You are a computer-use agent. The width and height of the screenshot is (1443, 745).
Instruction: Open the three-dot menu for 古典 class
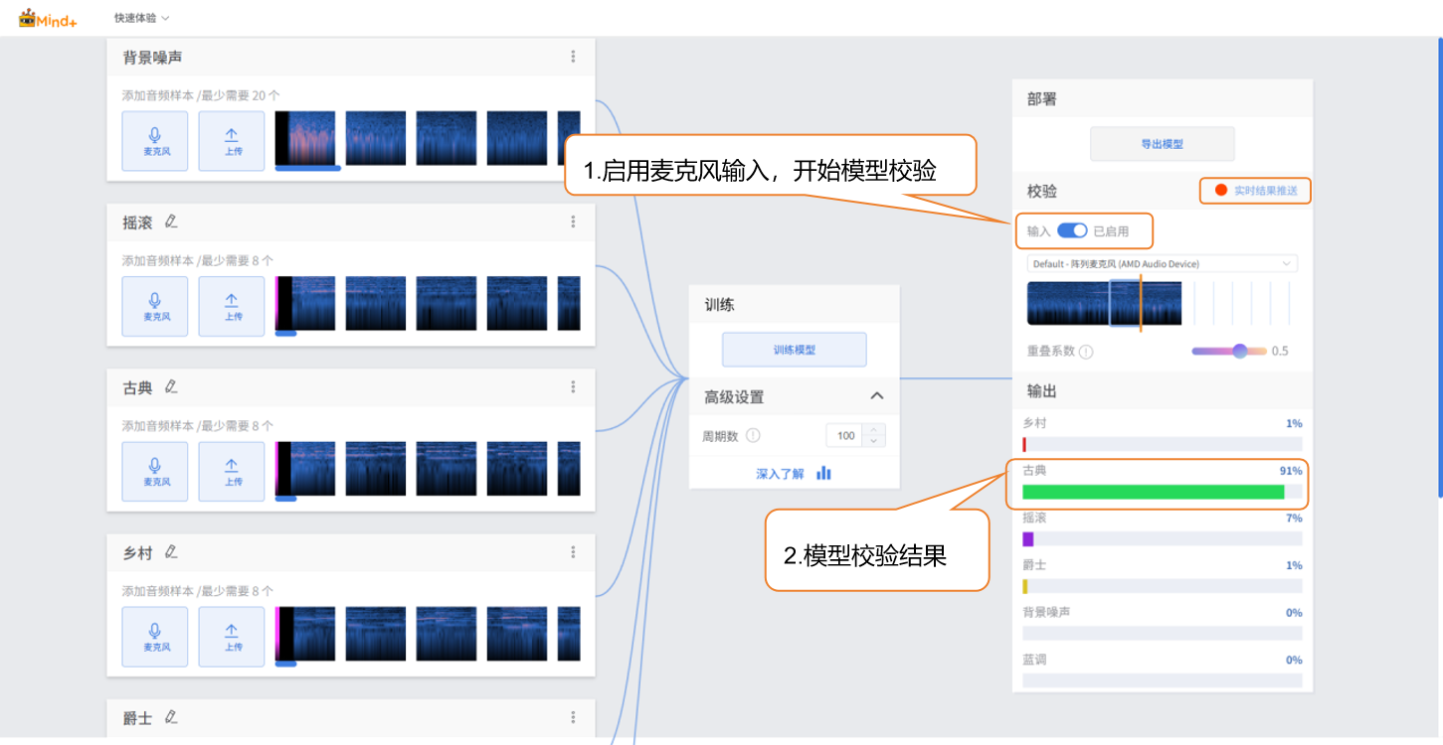point(573,387)
